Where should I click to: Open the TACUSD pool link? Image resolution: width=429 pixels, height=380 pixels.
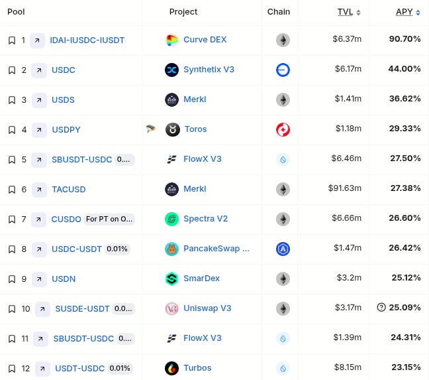click(69, 190)
